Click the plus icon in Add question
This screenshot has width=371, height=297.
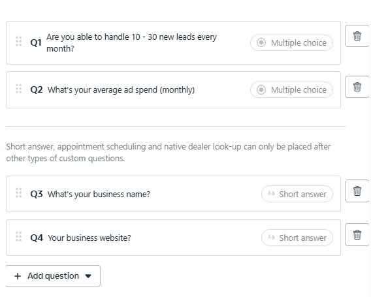point(18,276)
